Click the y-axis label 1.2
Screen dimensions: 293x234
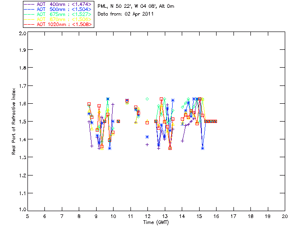[22, 175]
